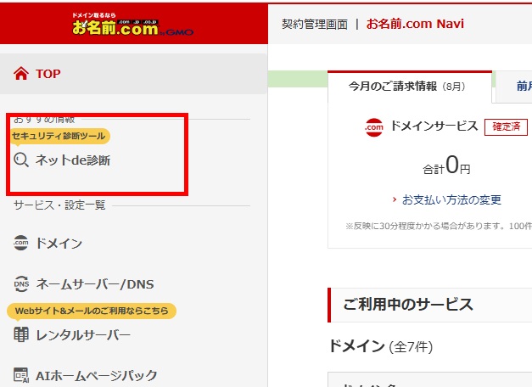The image size is (532, 387).
Task: Click the サービス・設定一覧 section label
Action: [x=59, y=205]
